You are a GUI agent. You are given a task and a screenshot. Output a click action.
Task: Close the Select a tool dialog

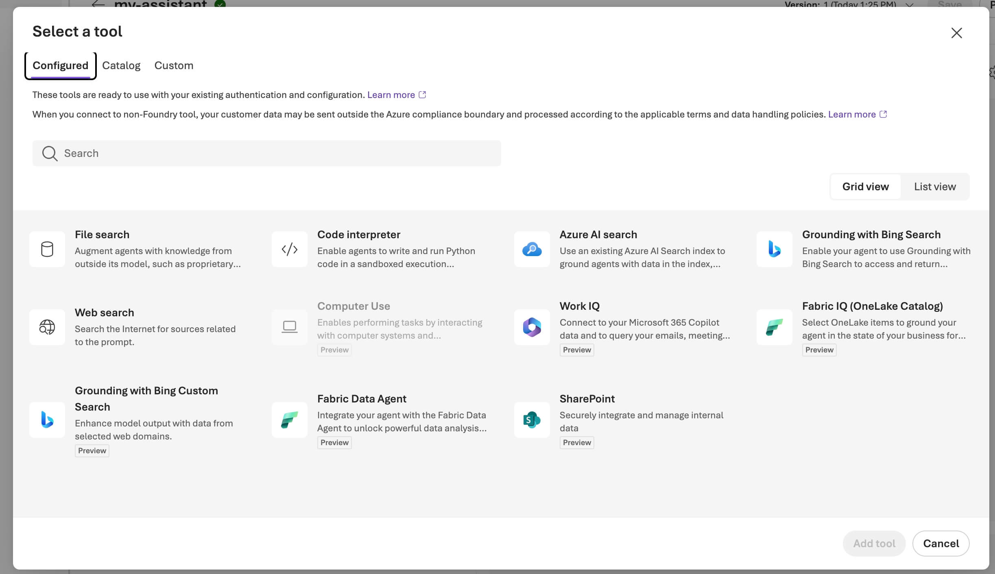pos(957,33)
